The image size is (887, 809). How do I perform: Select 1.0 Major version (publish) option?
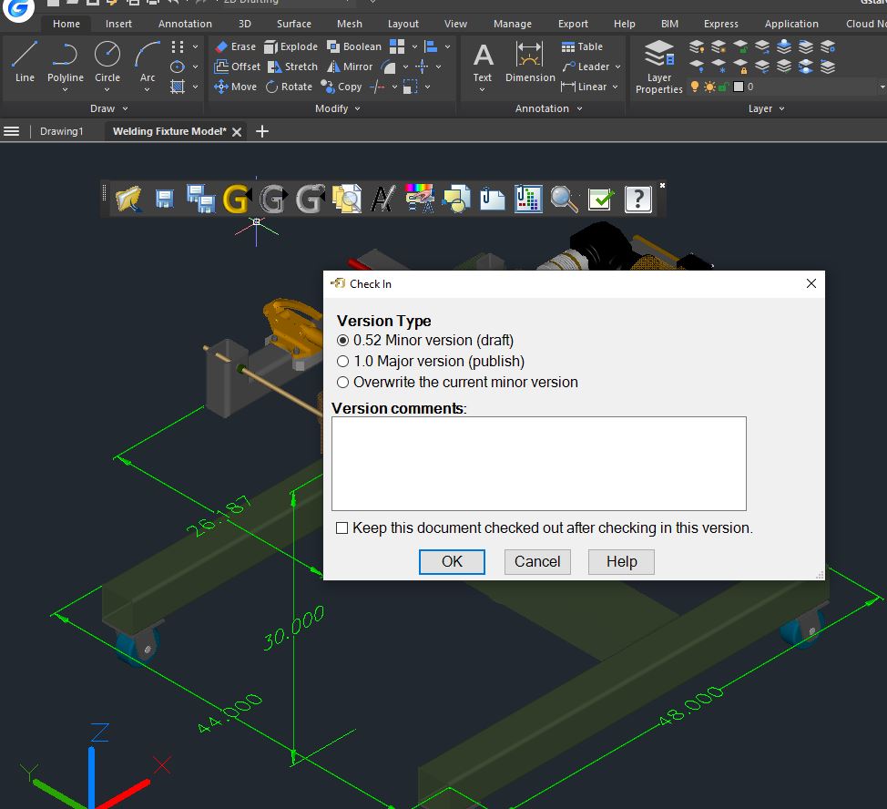click(342, 361)
